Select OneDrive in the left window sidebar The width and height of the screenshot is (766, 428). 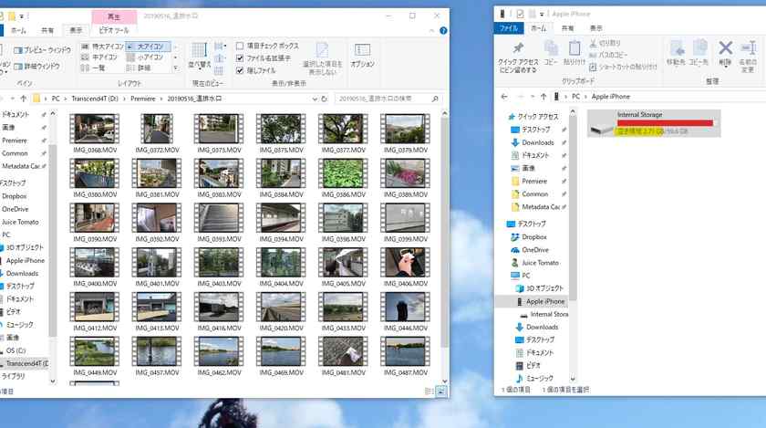(16, 209)
